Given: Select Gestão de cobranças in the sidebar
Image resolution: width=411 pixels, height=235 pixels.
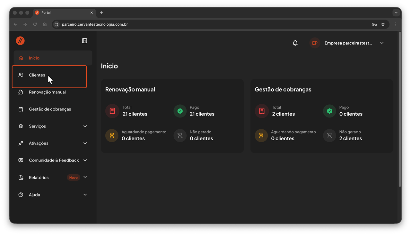Looking at the screenshot, I should [x=50, y=109].
